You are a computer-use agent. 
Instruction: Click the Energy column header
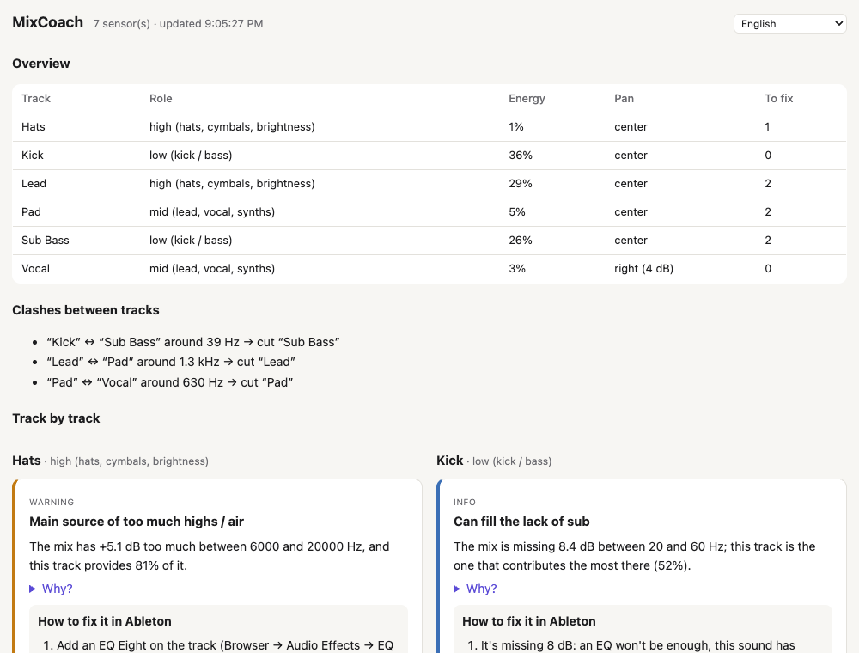coord(527,99)
